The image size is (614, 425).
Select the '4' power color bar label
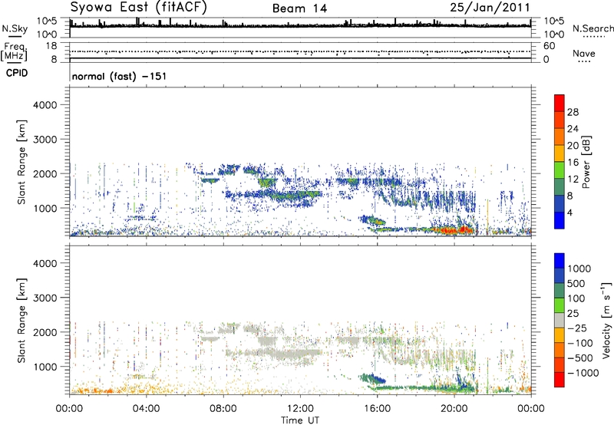pos(570,212)
